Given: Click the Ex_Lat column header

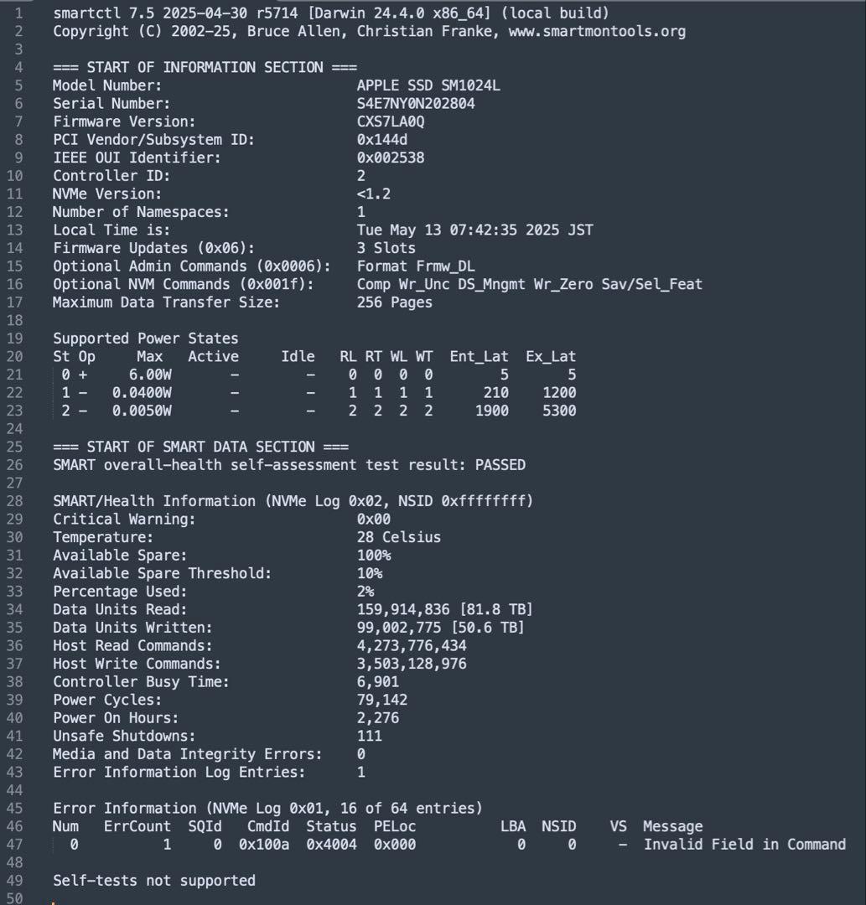Looking at the screenshot, I should click(x=551, y=356).
